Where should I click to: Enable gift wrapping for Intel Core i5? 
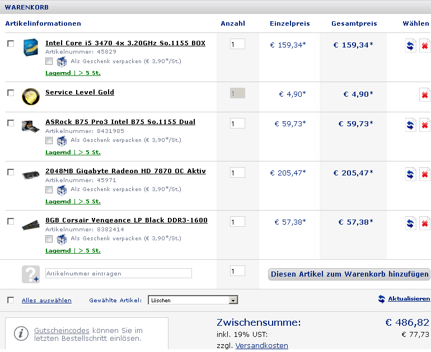click(49, 61)
